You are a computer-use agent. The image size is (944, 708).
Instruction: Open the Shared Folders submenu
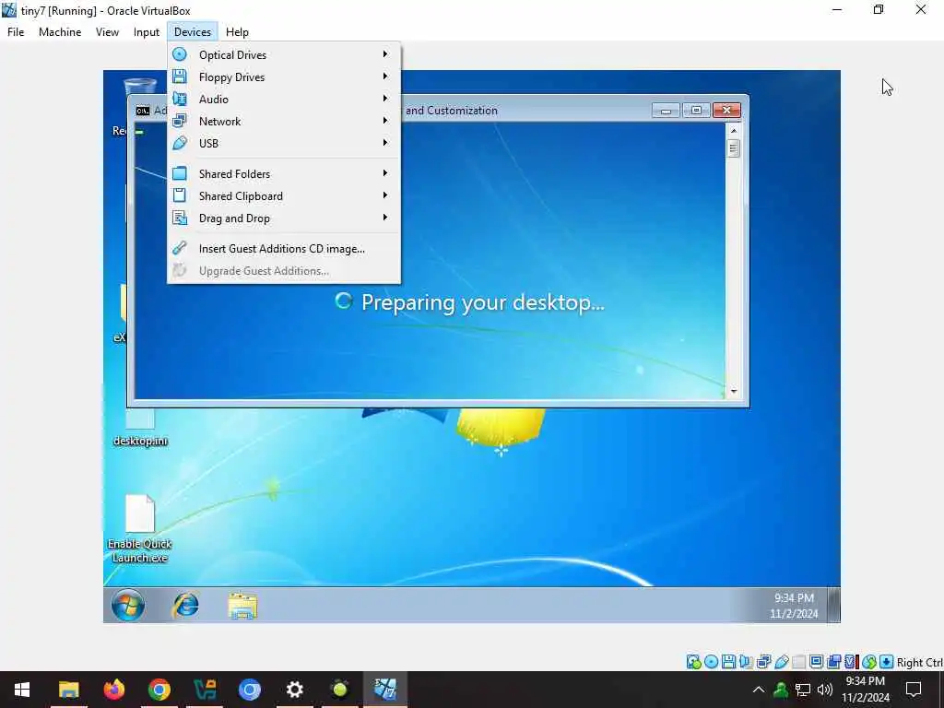tap(284, 174)
